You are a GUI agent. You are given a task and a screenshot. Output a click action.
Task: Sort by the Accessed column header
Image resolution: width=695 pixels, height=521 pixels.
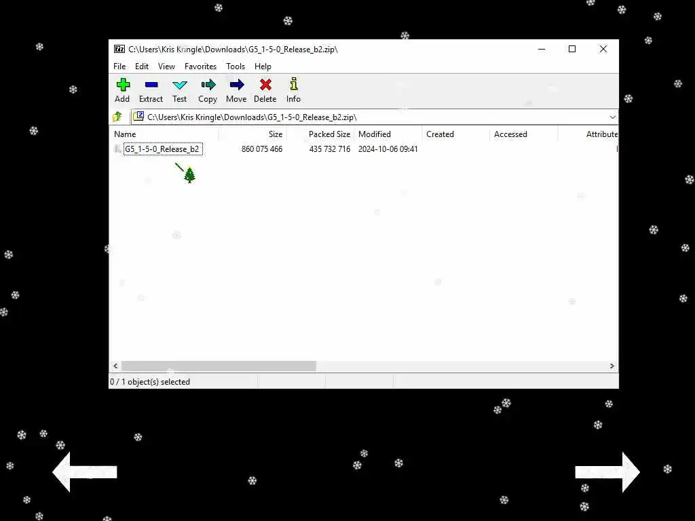click(524, 134)
